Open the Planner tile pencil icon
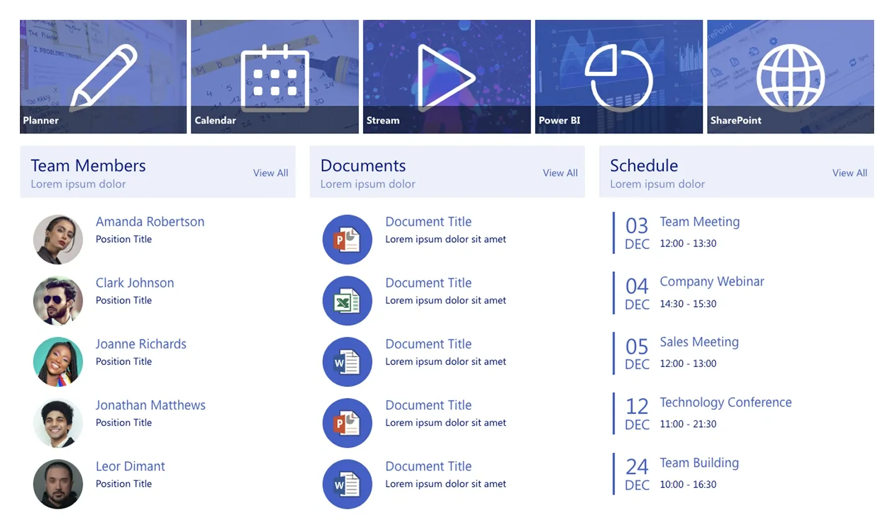Viewport: 894px width, 529px height. pos(104,78)
